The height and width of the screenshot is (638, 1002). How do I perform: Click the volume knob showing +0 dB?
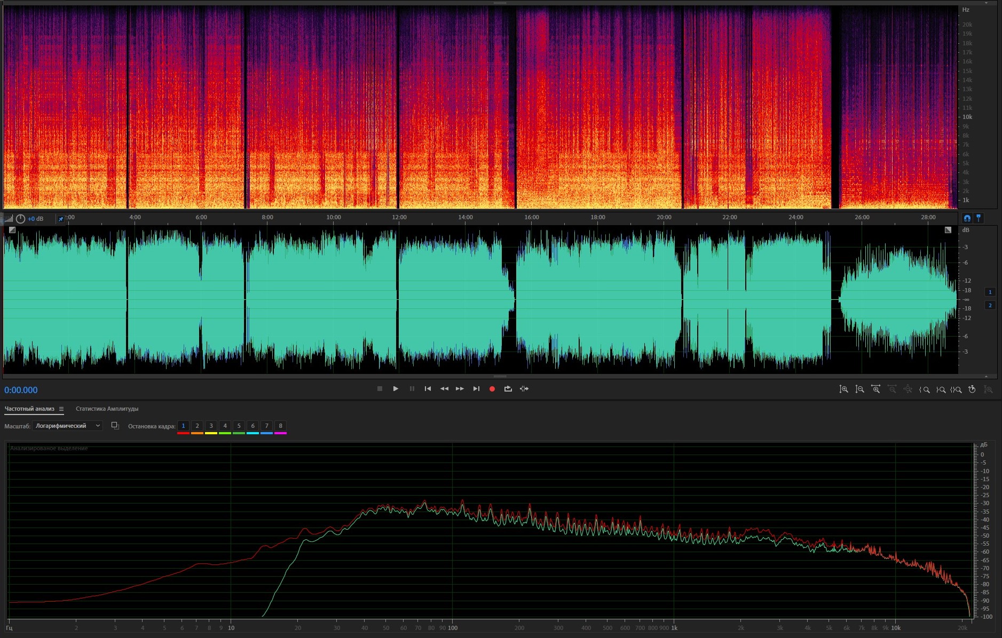20,219
